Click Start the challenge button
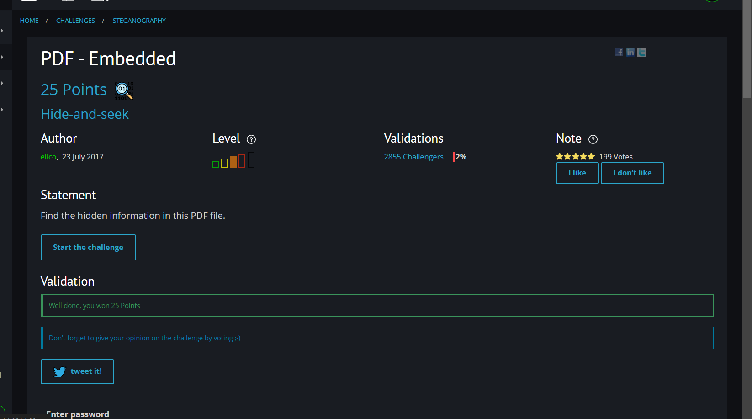The image size is (752, 419). click(x=88, y=247)
